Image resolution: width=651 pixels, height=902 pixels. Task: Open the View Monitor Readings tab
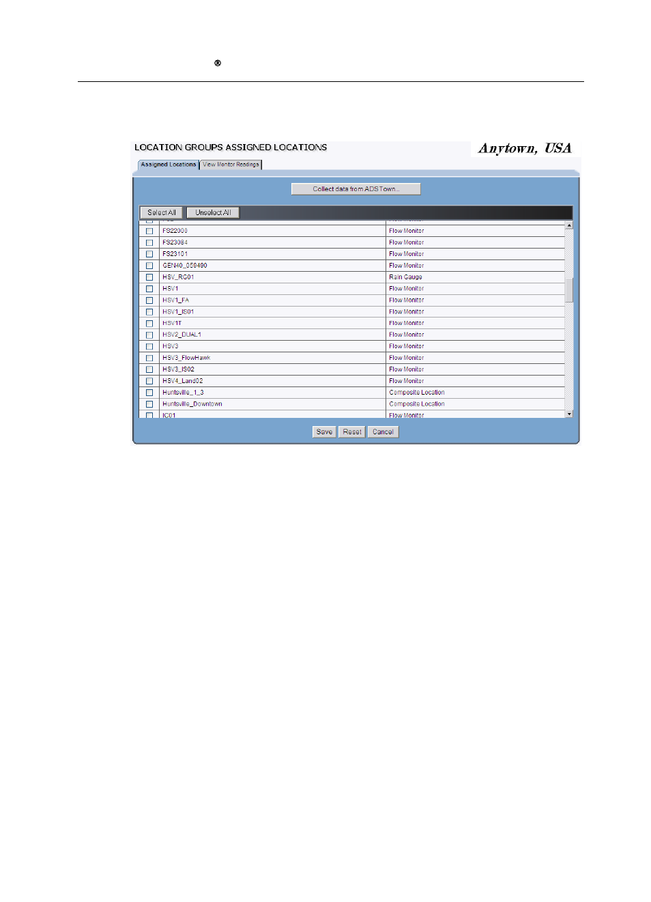pyautogui.click(x=231, y=165)
